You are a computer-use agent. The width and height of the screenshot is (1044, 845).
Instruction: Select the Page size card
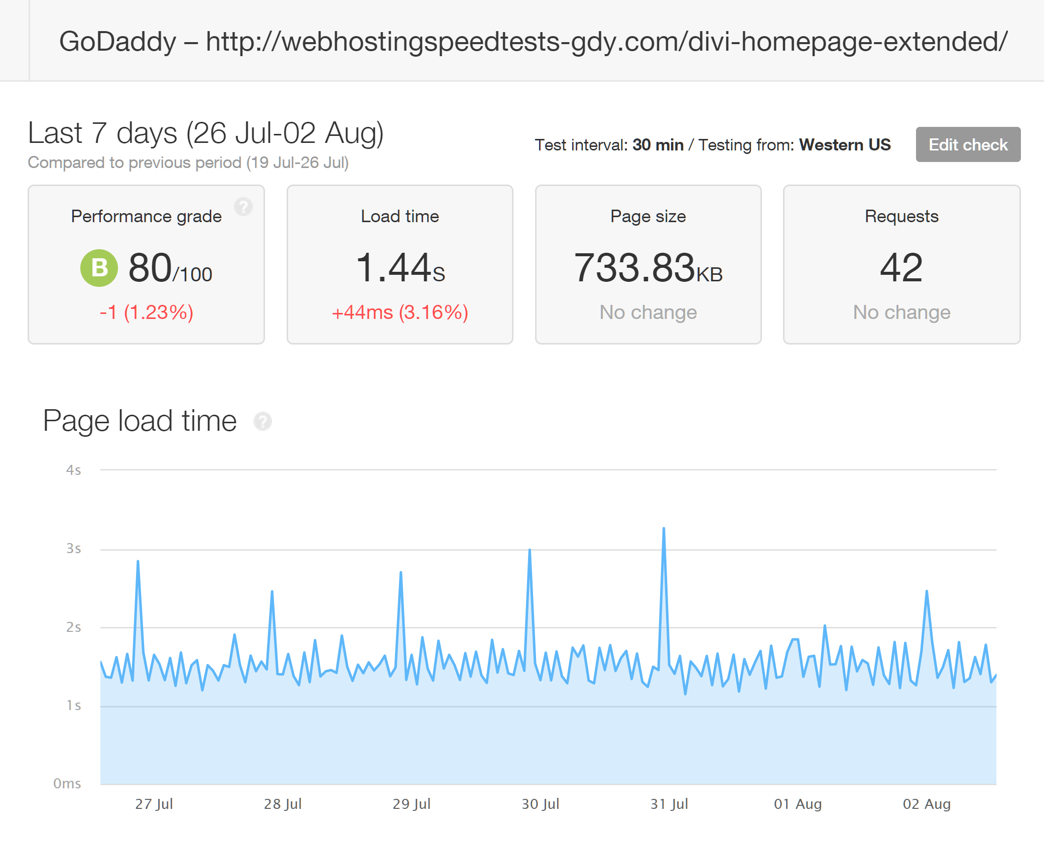(x=648, y=264)
